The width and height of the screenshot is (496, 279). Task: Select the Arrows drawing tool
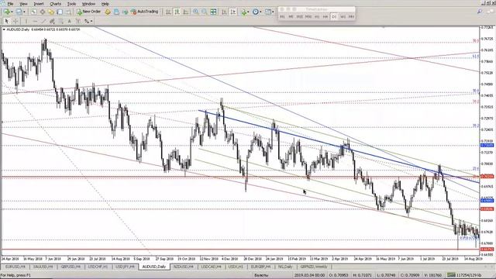[x=86, y=21]
